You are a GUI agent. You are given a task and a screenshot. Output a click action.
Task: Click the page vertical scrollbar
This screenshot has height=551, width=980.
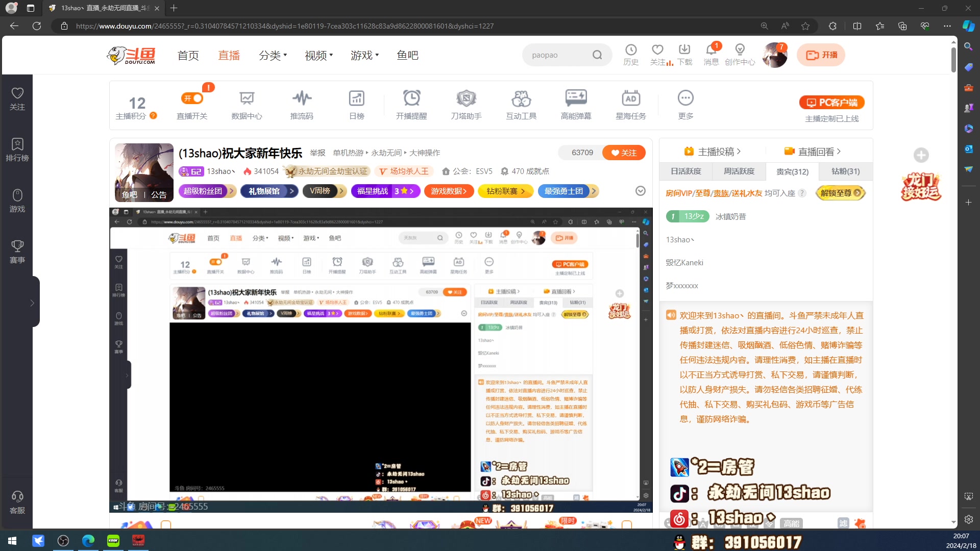tap(953, 60)
